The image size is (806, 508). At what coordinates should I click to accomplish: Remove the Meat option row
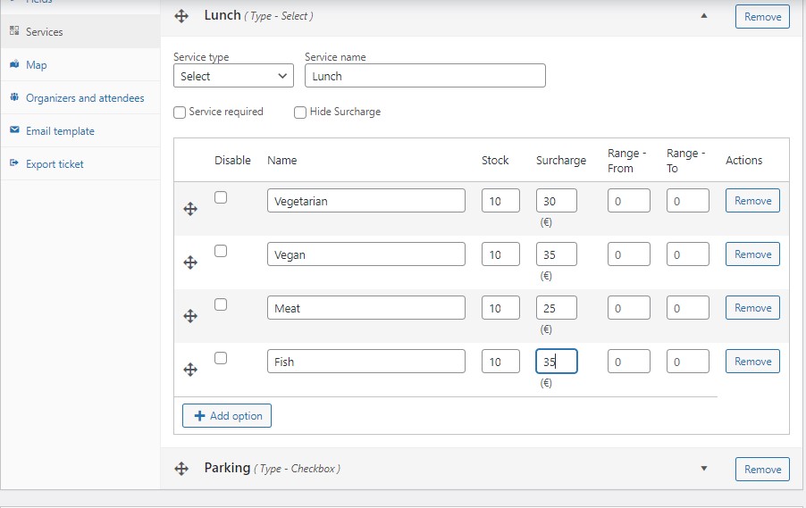[x=752, y=308]
